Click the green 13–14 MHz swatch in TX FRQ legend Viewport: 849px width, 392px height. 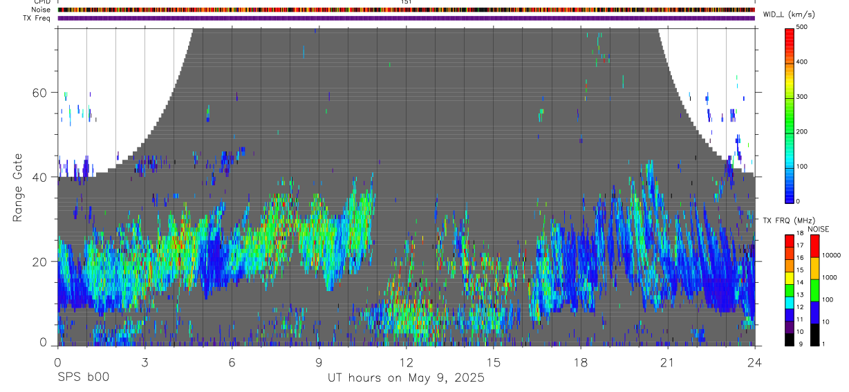[x=790, y=290]
